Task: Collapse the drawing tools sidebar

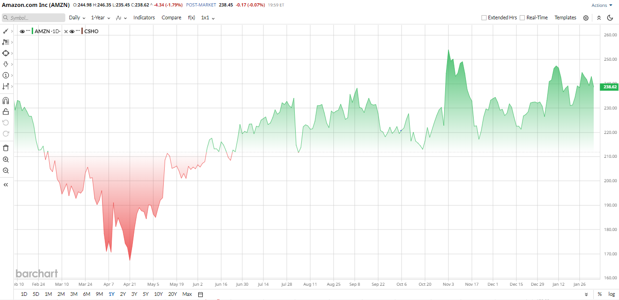Action: 6,185
